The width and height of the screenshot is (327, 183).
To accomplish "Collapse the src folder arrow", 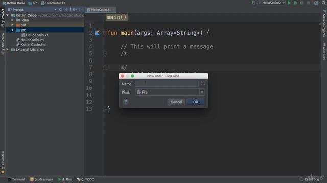I will (13, 30).
